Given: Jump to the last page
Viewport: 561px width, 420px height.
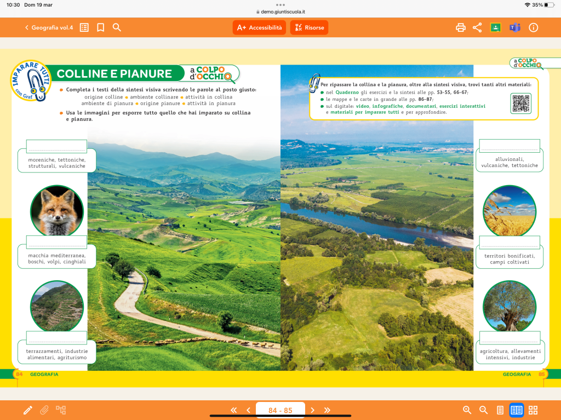Looking at the screenshot, I should 327,410.
